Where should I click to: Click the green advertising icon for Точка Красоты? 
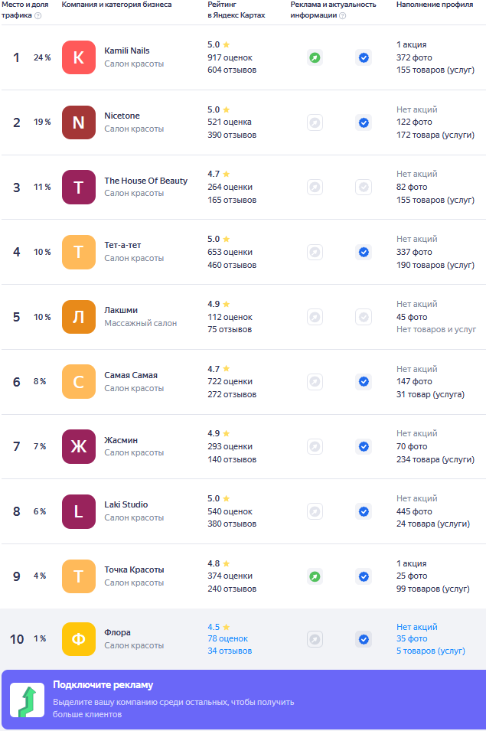coord(315,576)
